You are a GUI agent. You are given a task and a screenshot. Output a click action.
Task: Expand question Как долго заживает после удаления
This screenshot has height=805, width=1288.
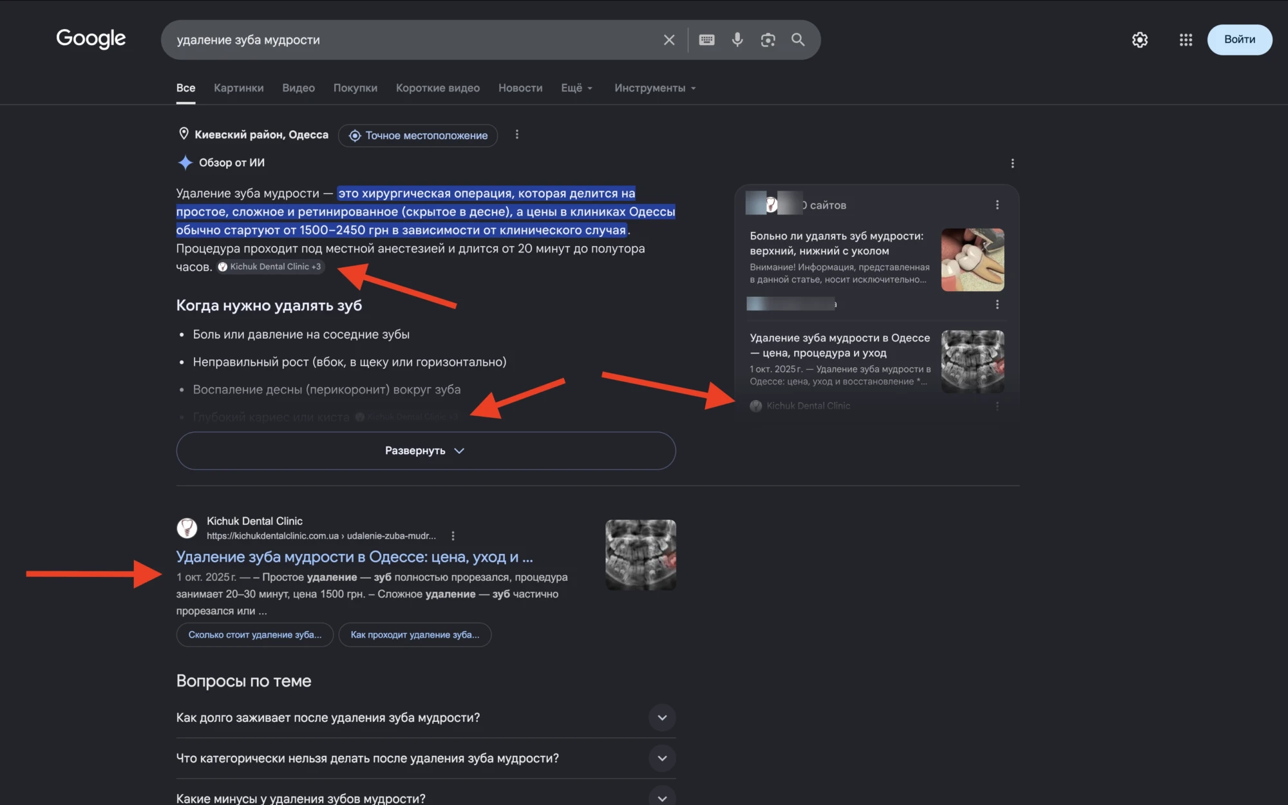[426, 718]
